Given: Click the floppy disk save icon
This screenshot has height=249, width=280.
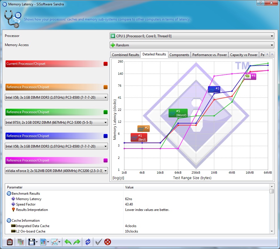Looking at the screenshot, I should pos(32,242).
